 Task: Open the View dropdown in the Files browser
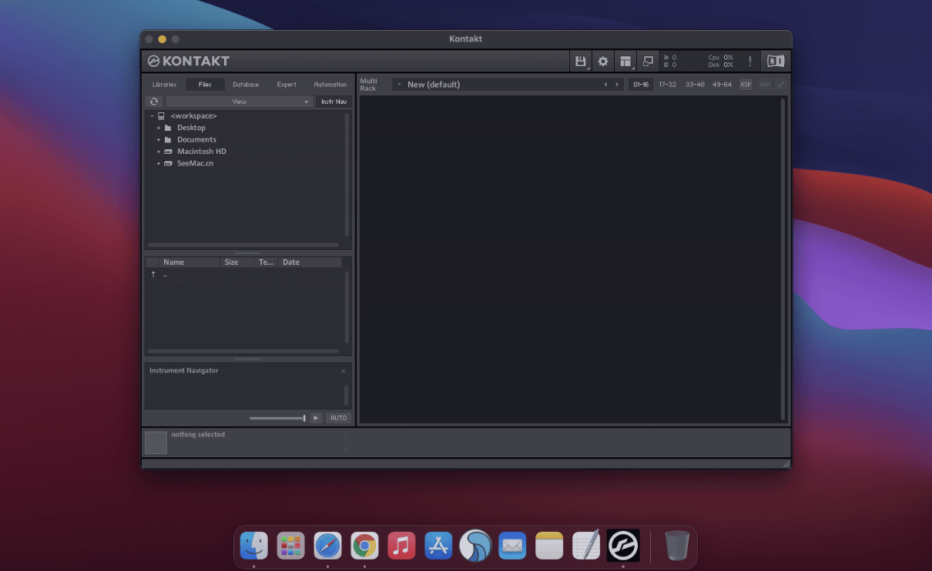click(x=240, y=101)
